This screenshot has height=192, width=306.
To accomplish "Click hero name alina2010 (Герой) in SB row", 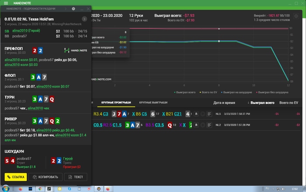I will pyautogui.click(x=26, y=31).
